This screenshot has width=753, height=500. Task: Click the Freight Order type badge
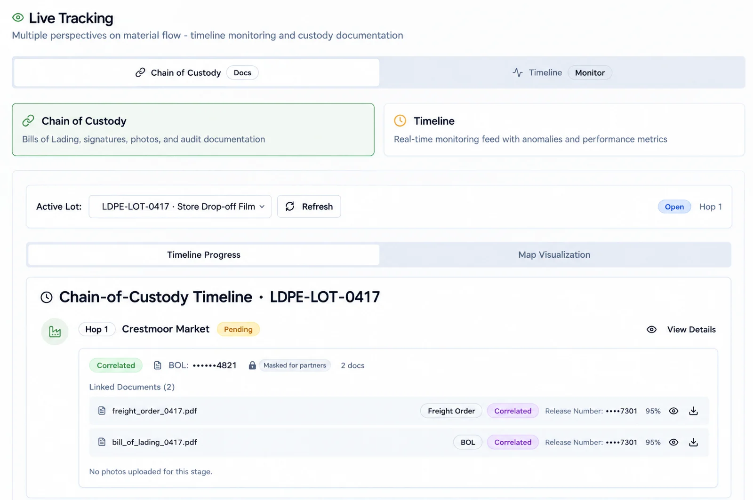pos(451,411)
